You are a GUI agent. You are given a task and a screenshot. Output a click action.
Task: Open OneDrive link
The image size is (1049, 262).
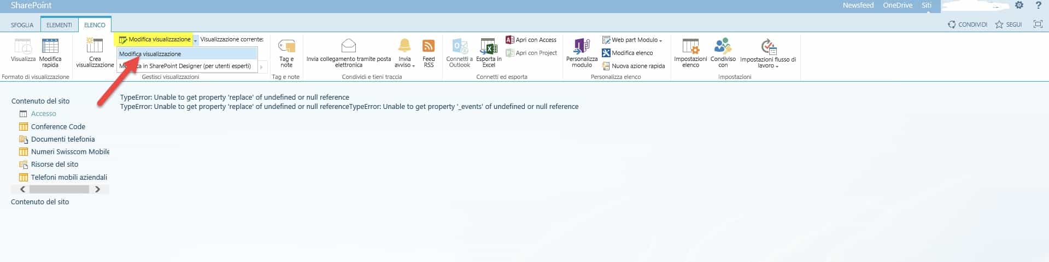point(898,5)
